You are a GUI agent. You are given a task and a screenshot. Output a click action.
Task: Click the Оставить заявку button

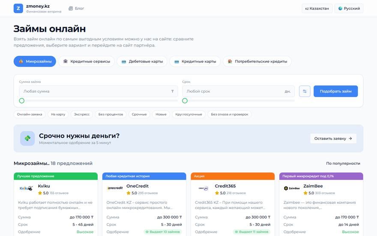pyautogui.click(x=333, y=139)
